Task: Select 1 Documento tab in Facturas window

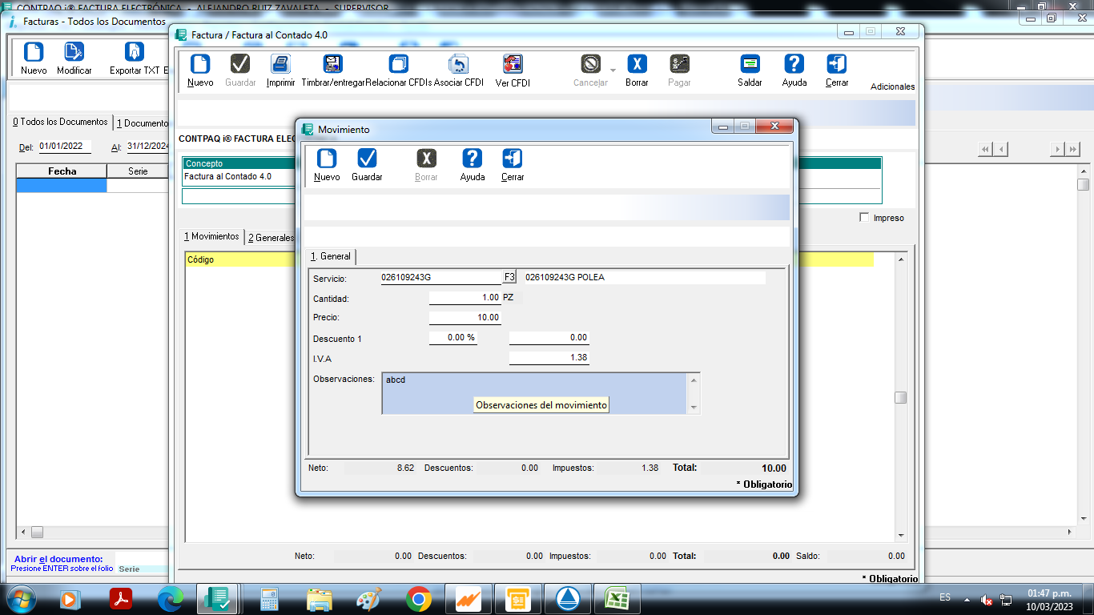Action: pos(143,123)
